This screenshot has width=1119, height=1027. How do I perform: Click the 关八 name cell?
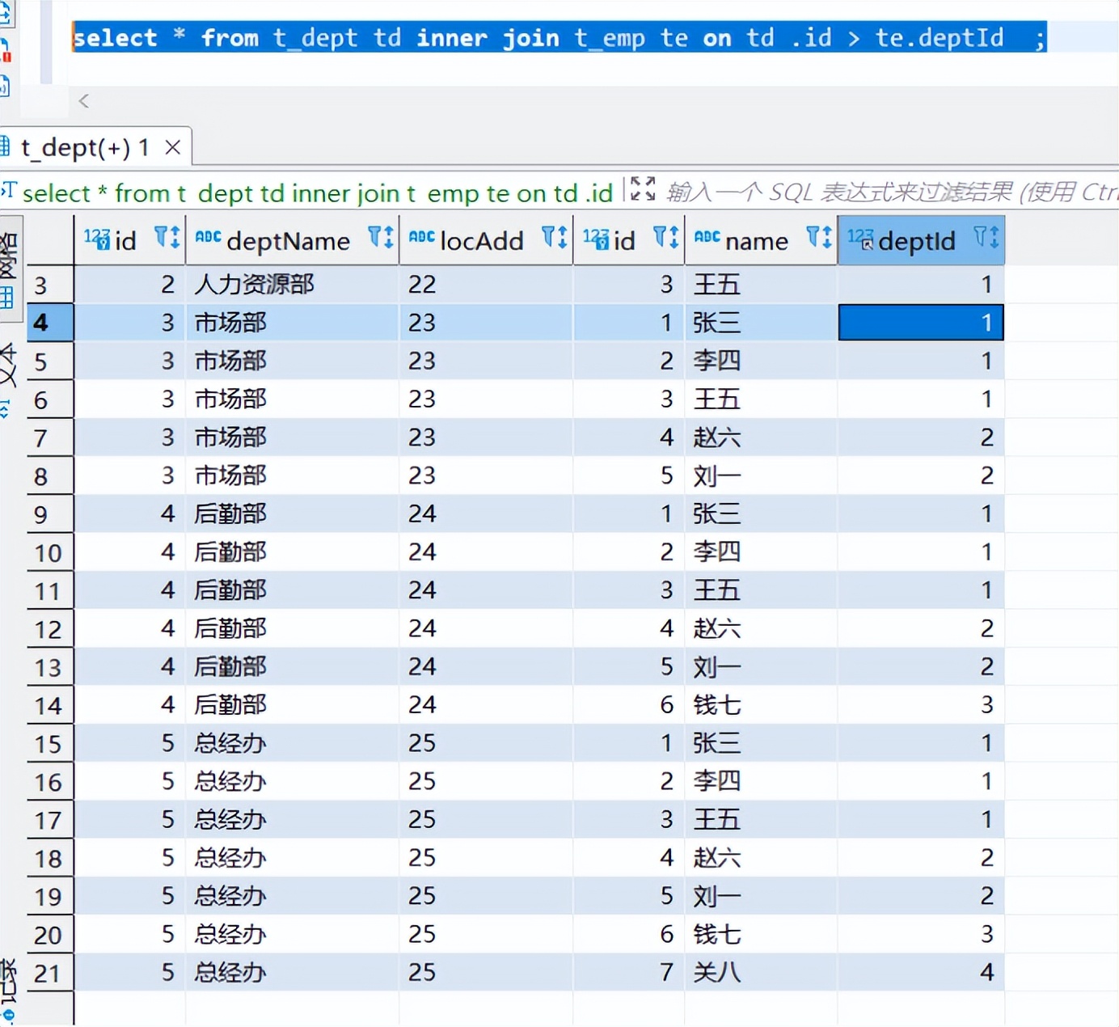tap(761, 972)
